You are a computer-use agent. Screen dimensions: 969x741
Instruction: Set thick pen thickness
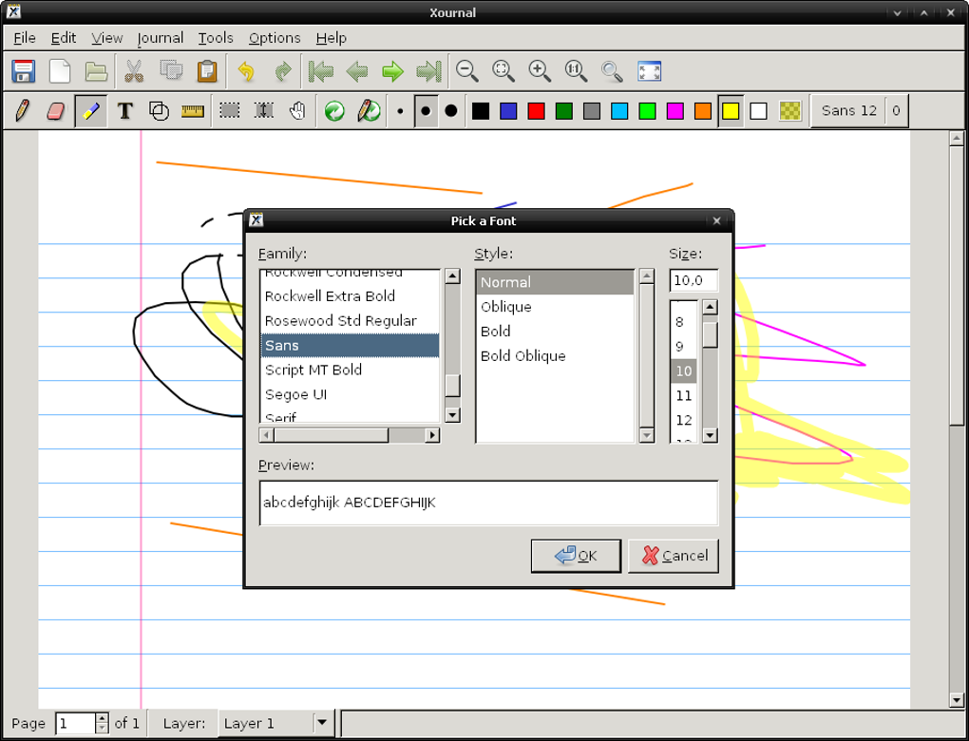[x=451, y=111]
